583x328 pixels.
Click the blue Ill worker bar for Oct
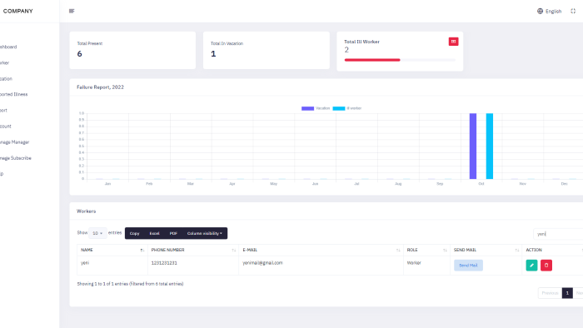pyautogui.click(x=490, y=146)
